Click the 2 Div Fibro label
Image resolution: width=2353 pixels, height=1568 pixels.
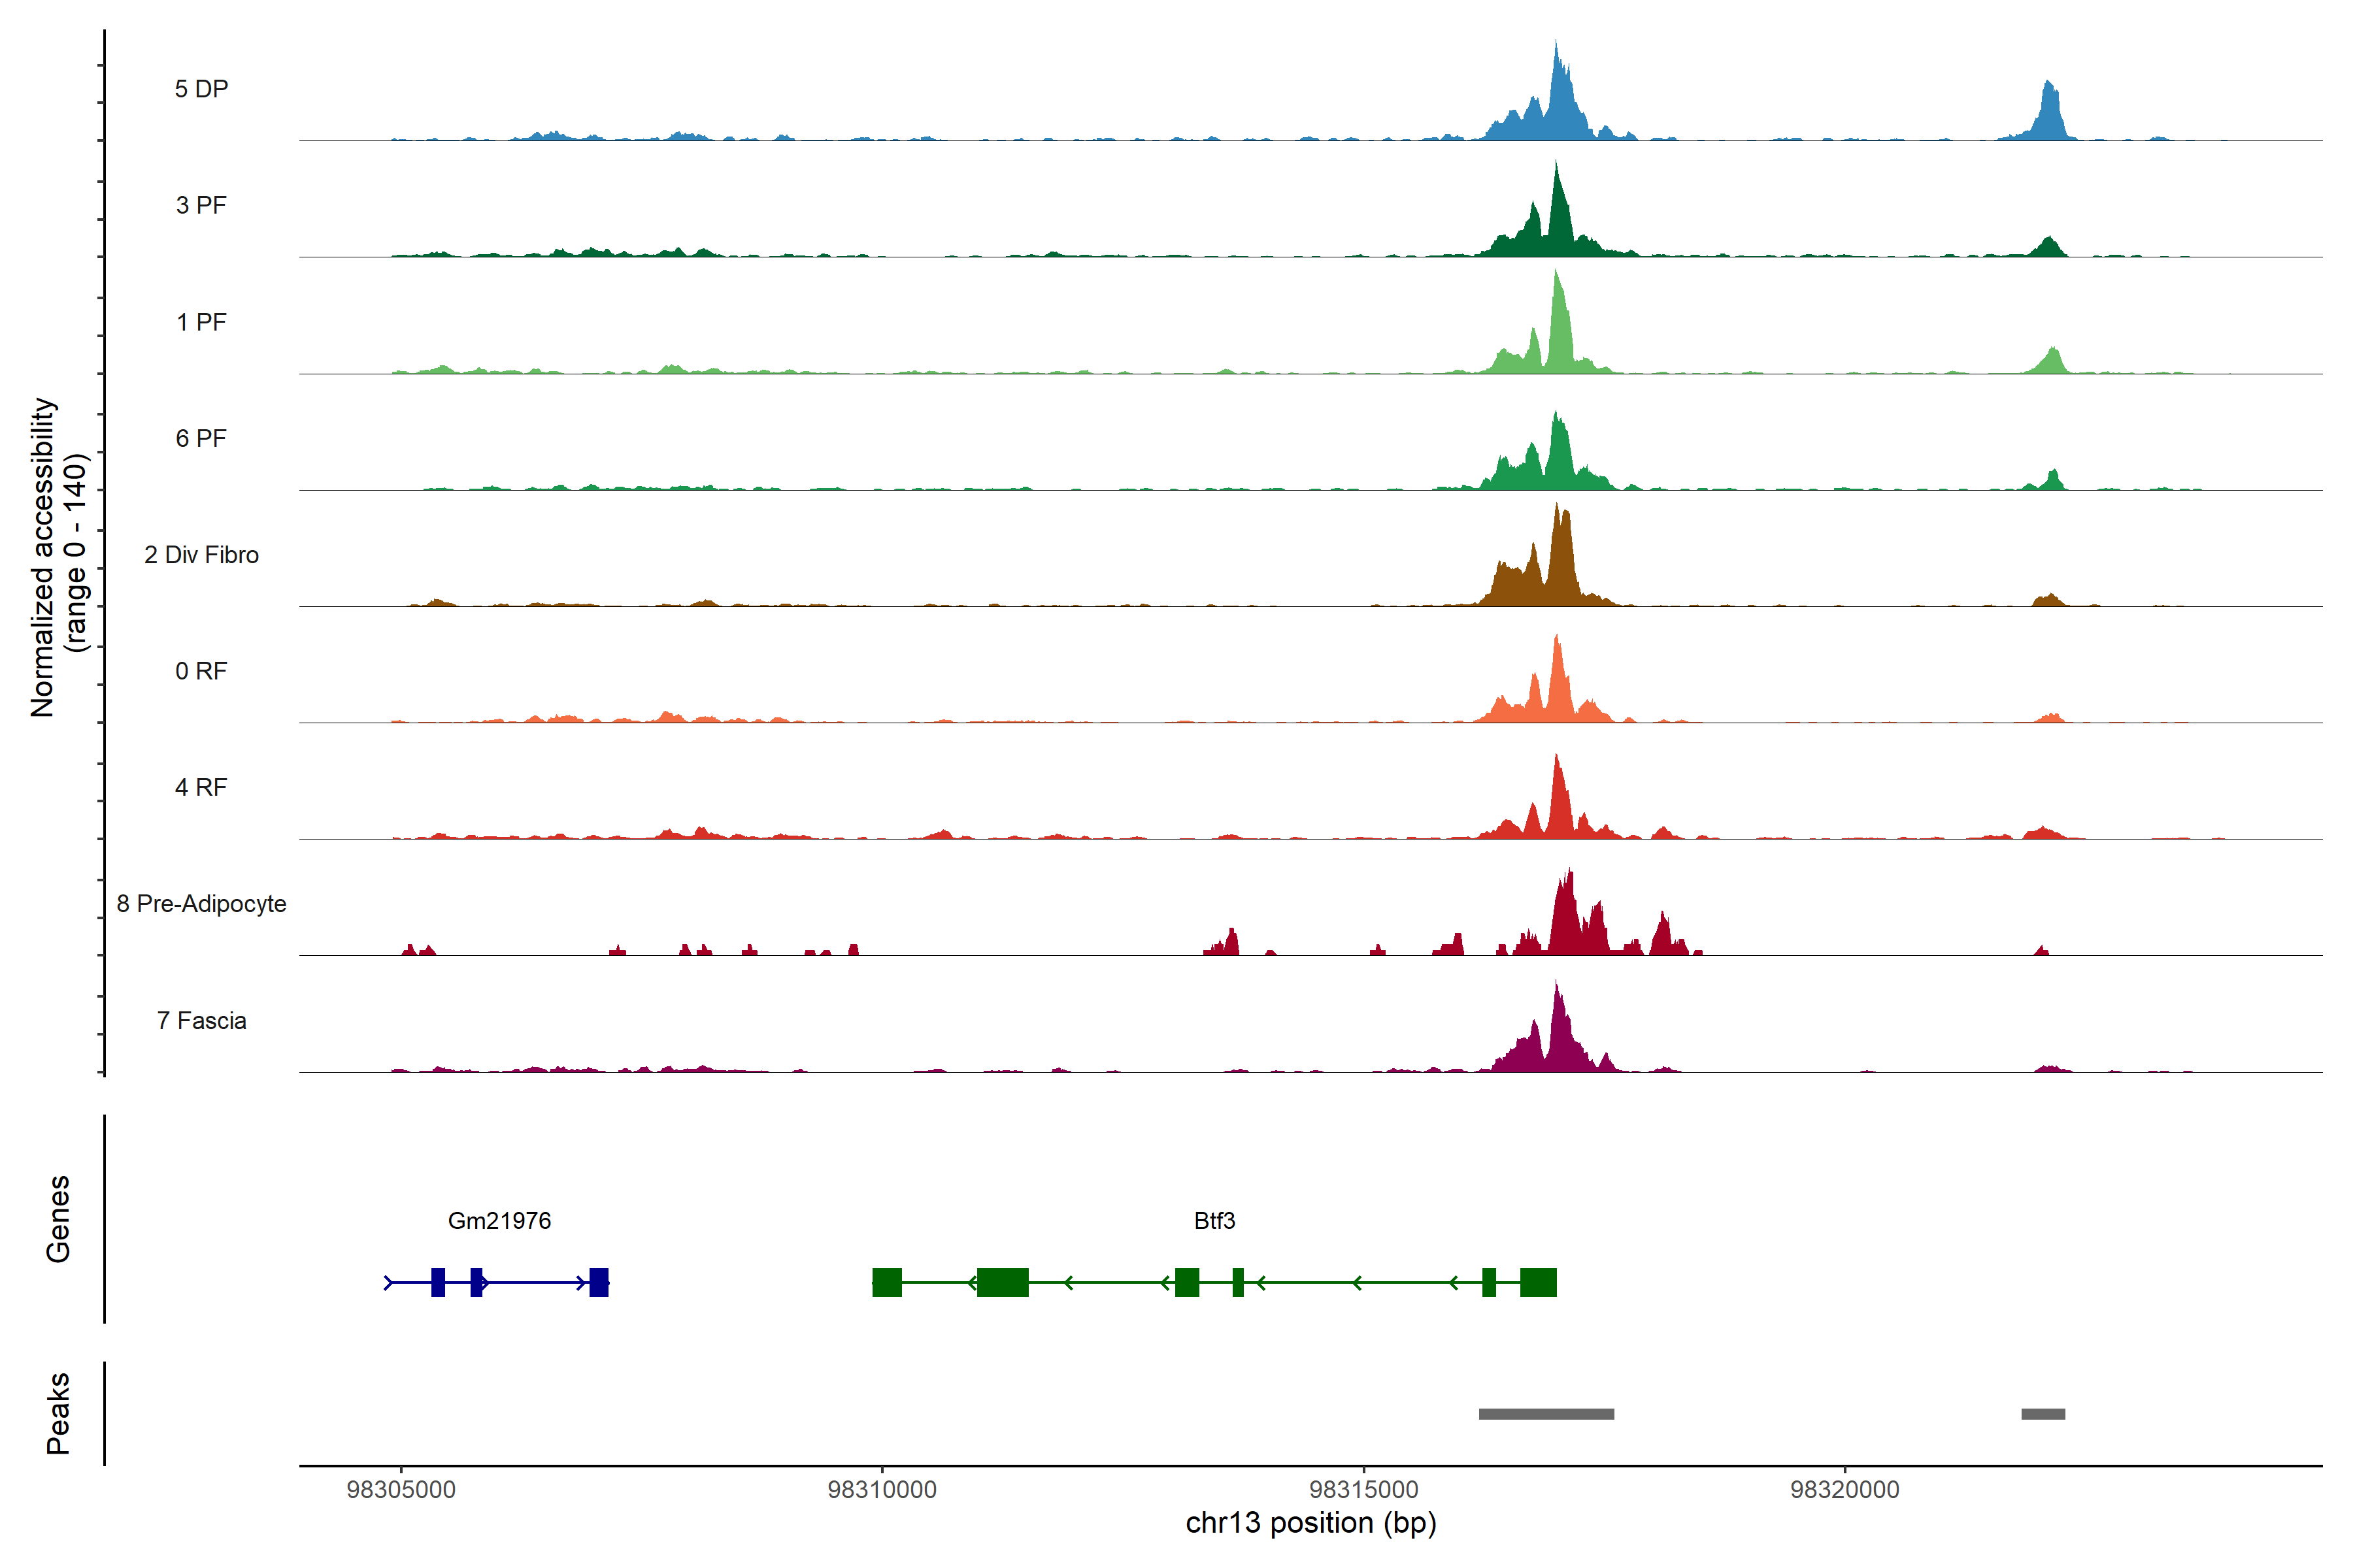coord(201,554)
